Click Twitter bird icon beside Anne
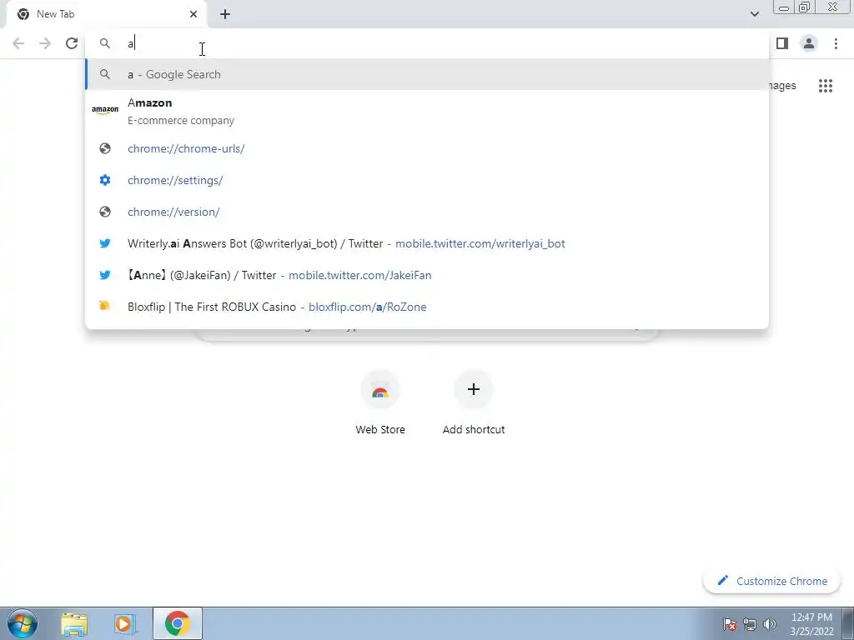 (105, 275)
